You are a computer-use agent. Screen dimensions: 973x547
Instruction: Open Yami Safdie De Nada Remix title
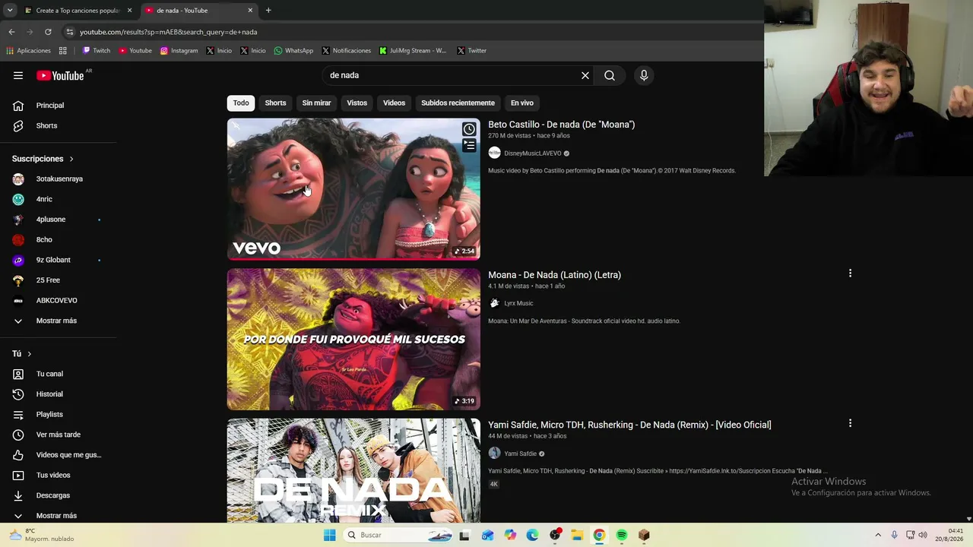pyautogui.click(x=629, y=425)
